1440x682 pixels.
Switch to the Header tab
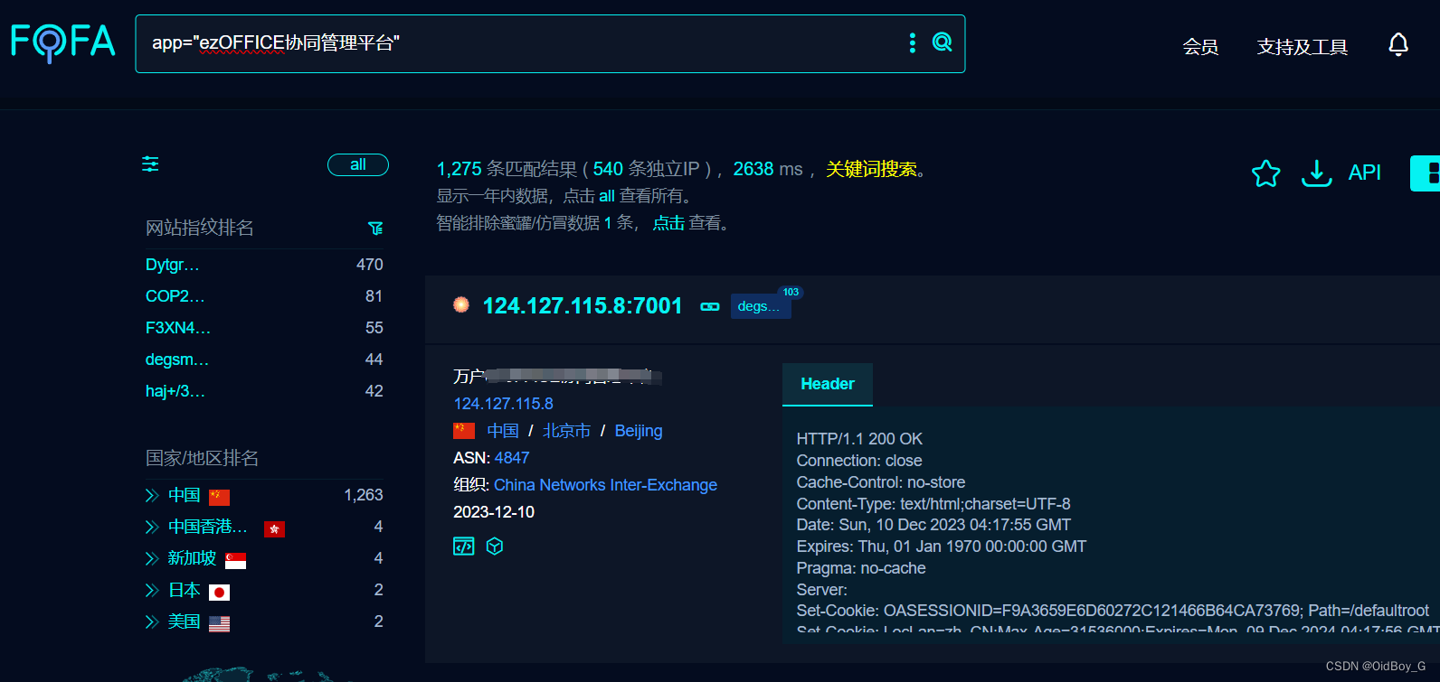click(x=828, y=384)
